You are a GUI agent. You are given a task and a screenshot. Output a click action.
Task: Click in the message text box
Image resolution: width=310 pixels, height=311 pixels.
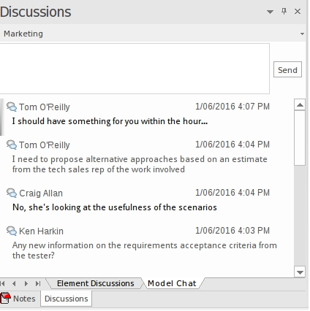pos(135,69)
